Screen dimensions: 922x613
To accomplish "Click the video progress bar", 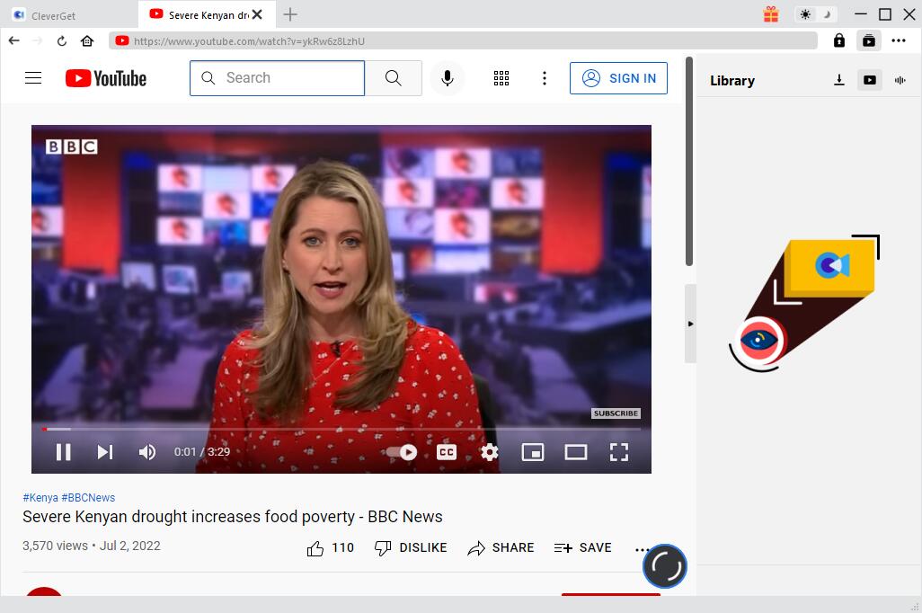I will (x=341, y=429).
